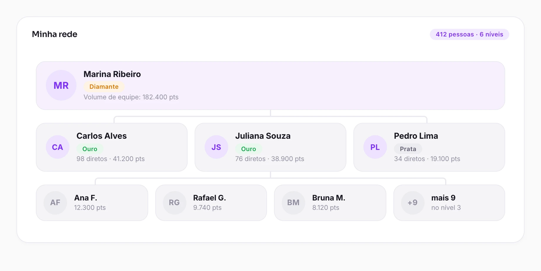
Task: Expand the Carlos Alves node card
Action: (112, 147)
